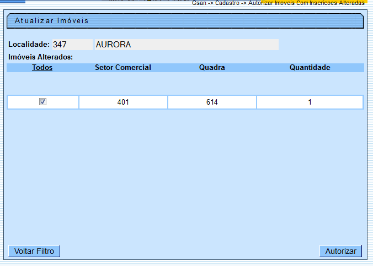The width and height of the screenshot is (373, 266).
Task: Uncheck the checkbox in the 401 row
Action: 42,102
